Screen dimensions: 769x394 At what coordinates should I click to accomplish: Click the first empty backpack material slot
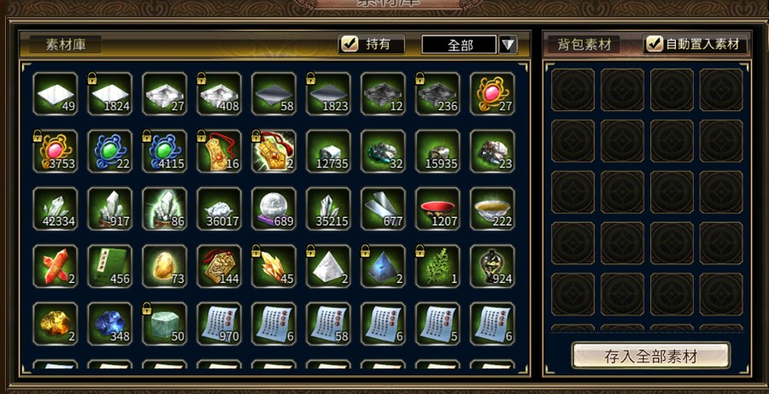[572, 90]
